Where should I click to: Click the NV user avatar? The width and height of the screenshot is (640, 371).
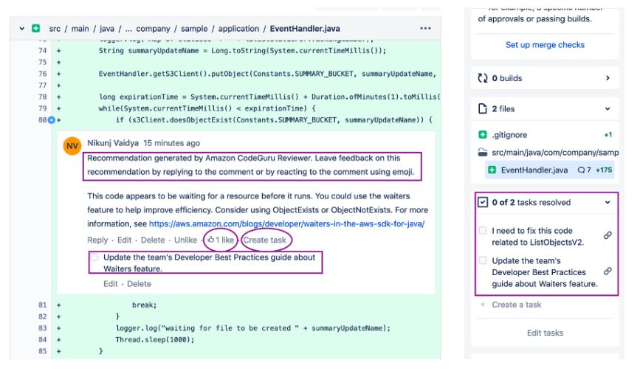click(x=73, y=148)
